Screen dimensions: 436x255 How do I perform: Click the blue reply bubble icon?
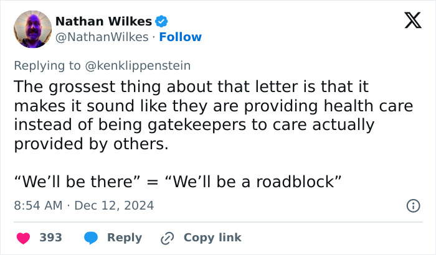pos(91,238)
